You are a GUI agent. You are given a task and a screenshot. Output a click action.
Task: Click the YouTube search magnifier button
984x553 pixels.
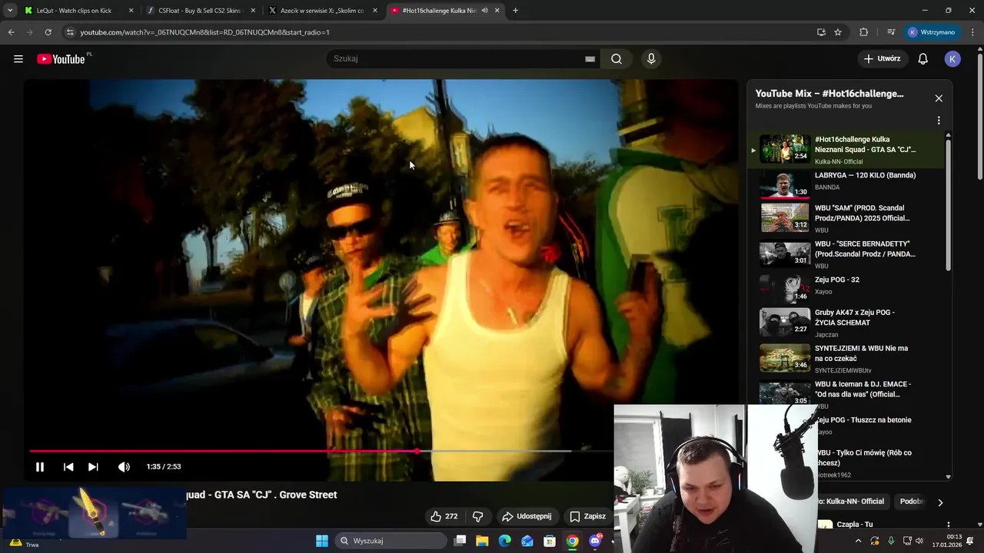pyautogui.click(x=617, y=59)
